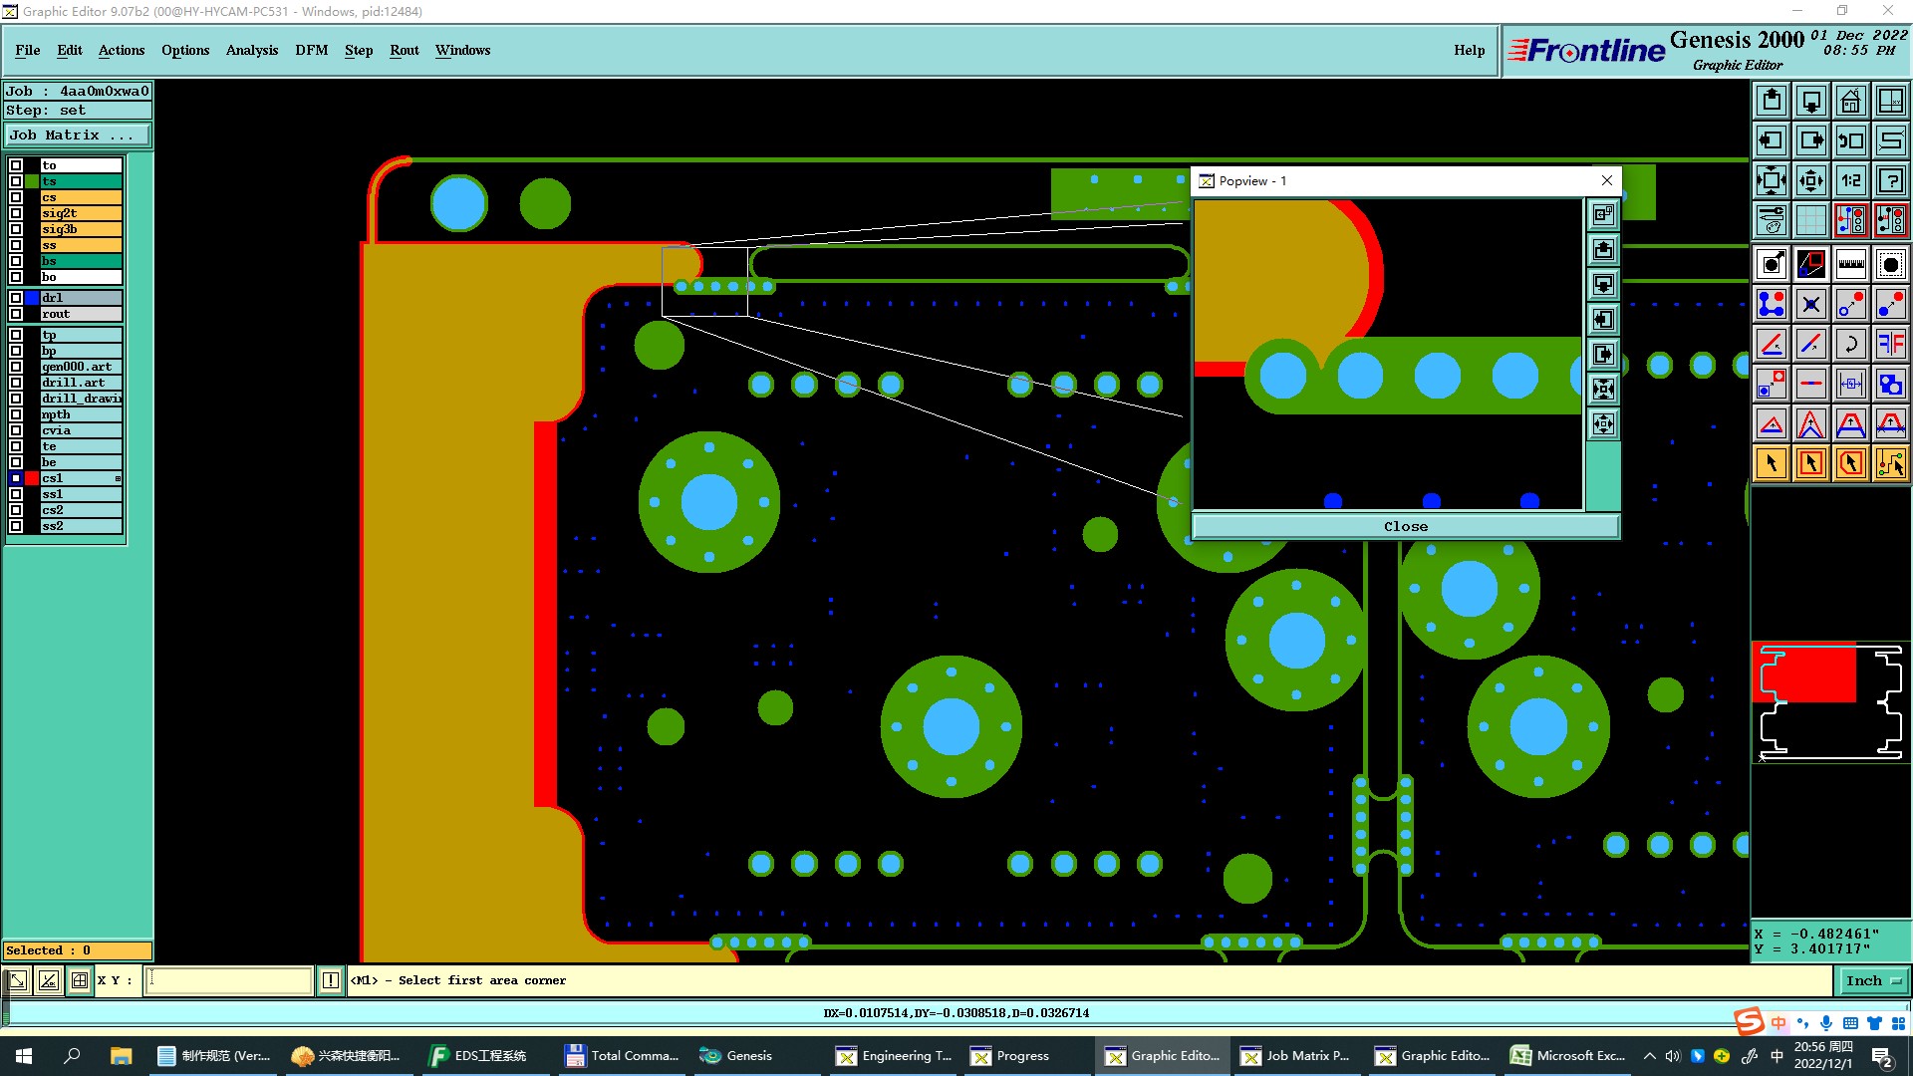Open the Inch units dropdown
The height and width of the screenshot is (1076, 1913).
coord(1872,981)
